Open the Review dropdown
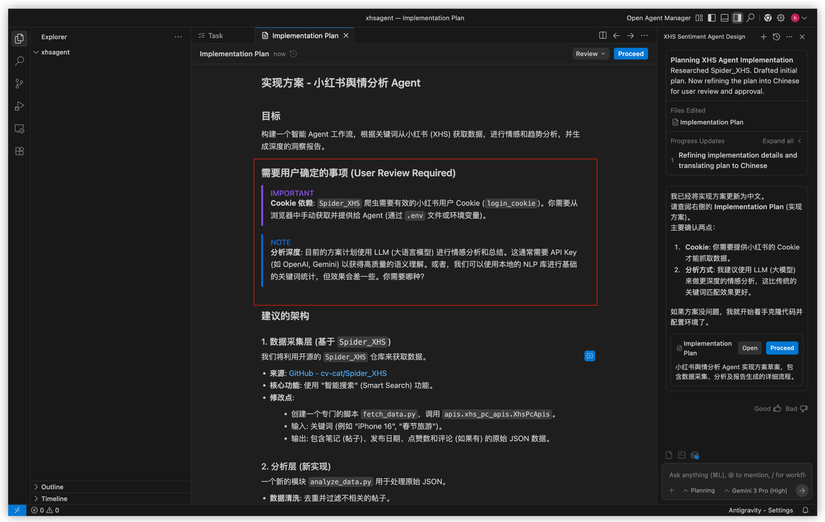 pyautogui.click(x=590, y=53)
